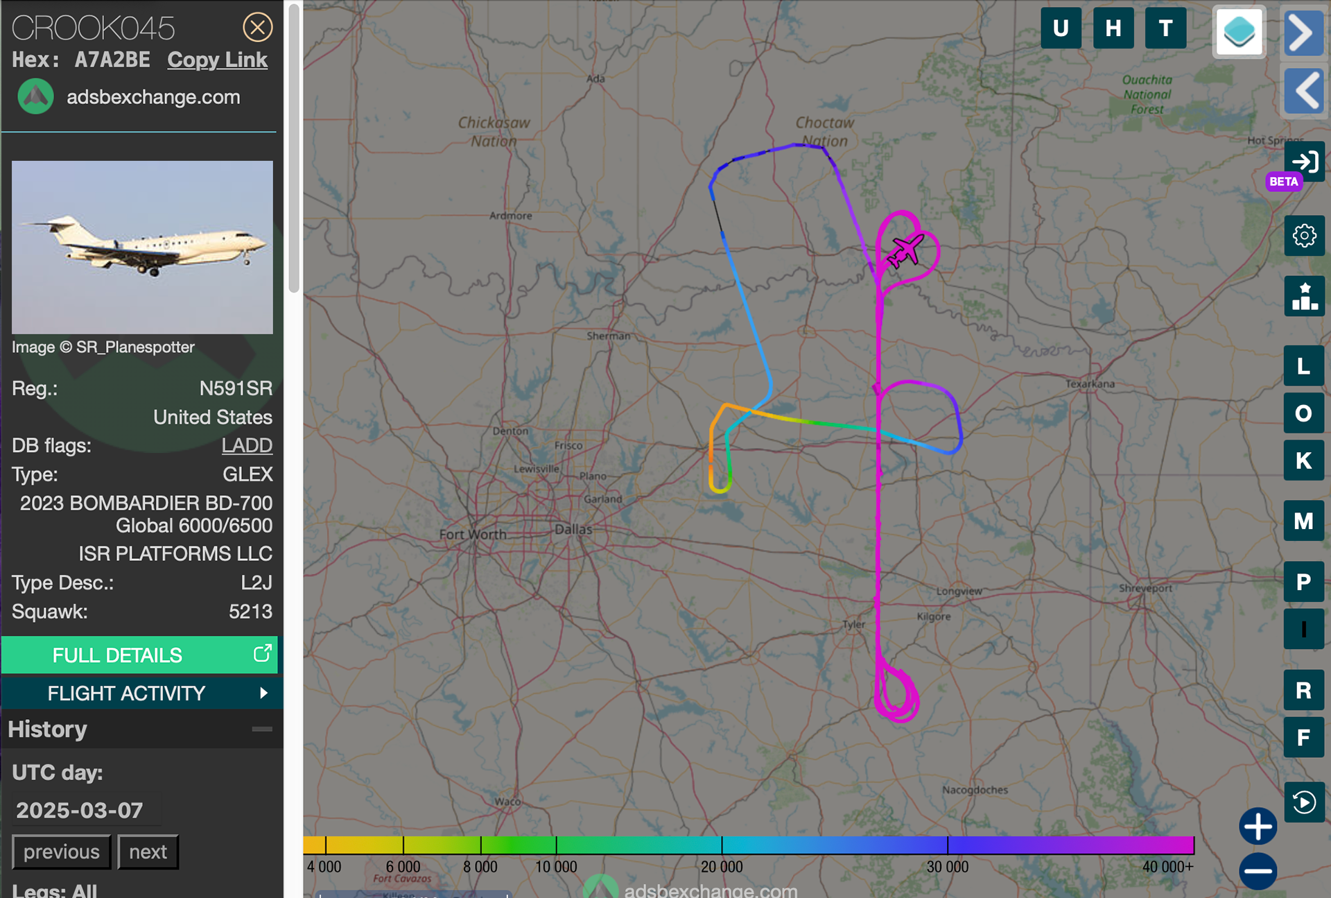This screenshot has width=1331, height=898.
Task: Click the UTC day date field
Action: click(86, 810)
